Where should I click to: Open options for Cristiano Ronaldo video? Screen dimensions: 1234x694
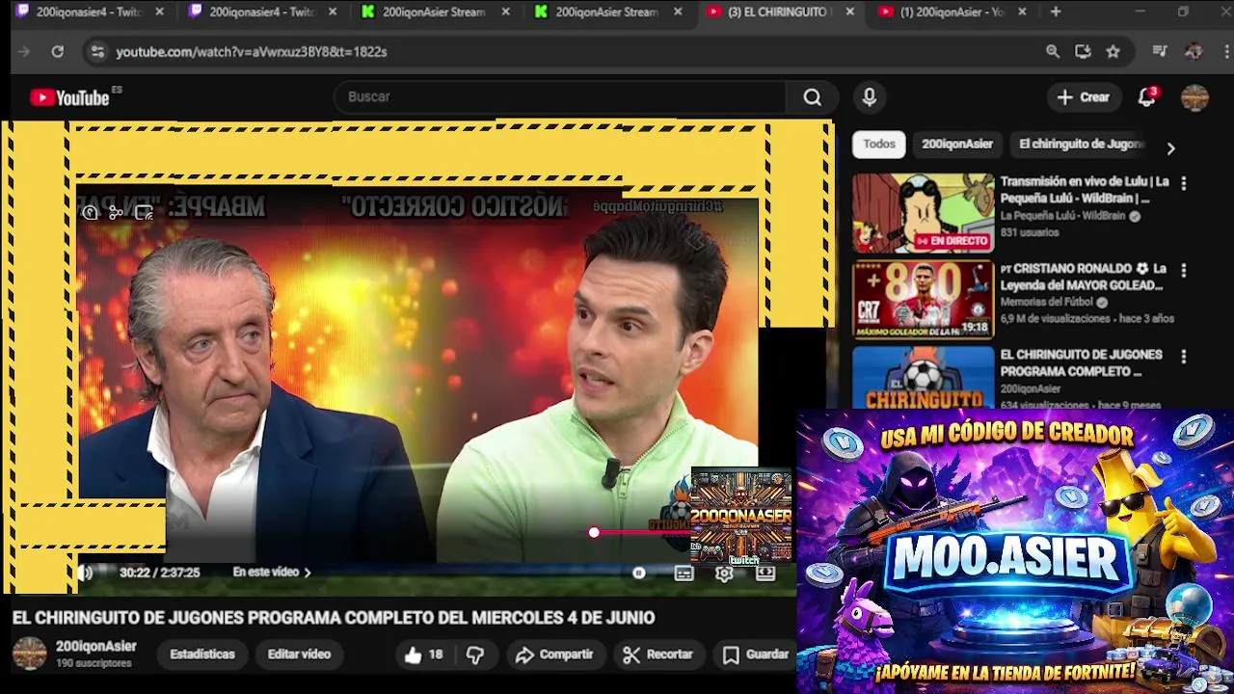click(1184, 270)
